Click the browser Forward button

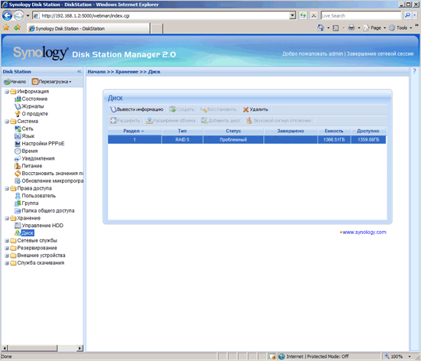point(18,15)
